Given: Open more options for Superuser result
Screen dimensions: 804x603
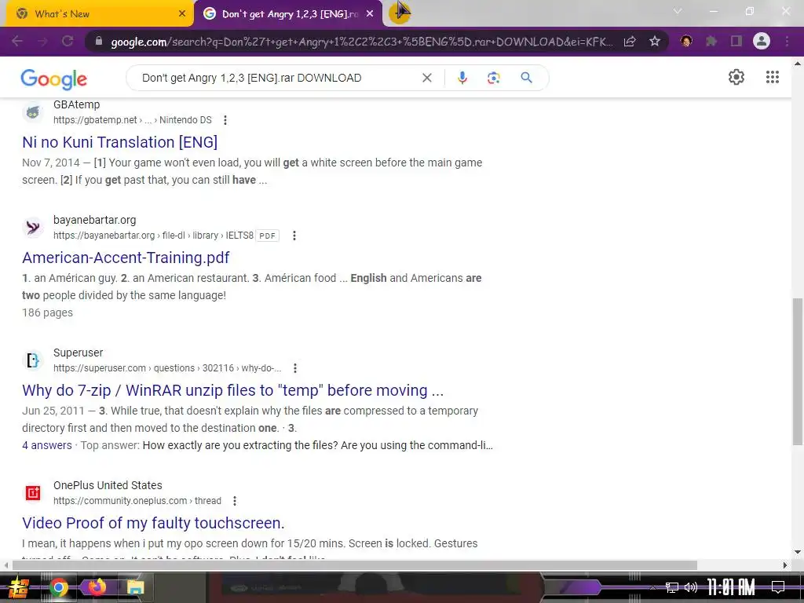Looking at the screenshot, I should pyautogui.click(x=295, y=368).
